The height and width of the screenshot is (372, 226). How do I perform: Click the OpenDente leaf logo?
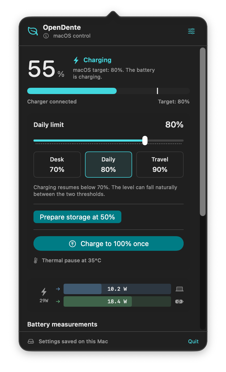(33, 31)
